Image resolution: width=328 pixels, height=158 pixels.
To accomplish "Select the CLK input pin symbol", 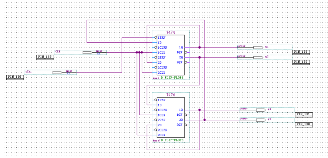I will click(x=87, y=52).
